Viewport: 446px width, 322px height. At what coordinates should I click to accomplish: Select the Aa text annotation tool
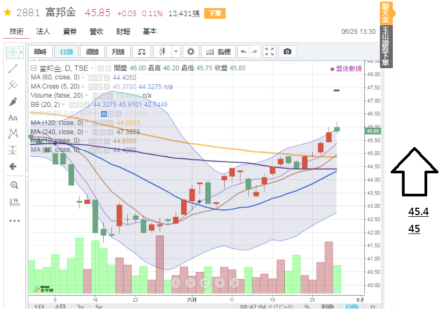[x=13, y=118]
